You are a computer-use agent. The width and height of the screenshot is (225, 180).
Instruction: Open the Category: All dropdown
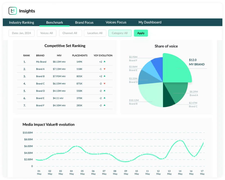pos(120,33)
